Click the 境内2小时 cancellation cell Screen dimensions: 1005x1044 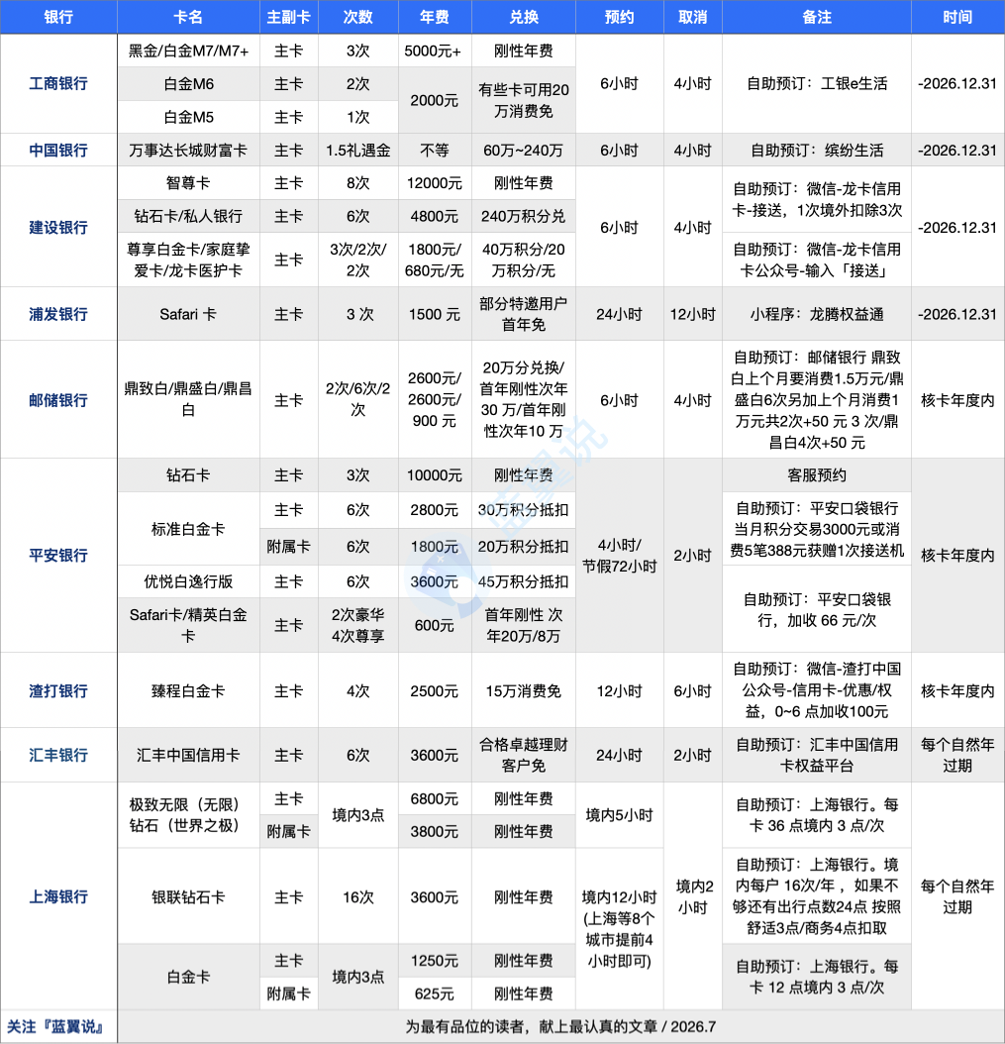coord(693,896)
